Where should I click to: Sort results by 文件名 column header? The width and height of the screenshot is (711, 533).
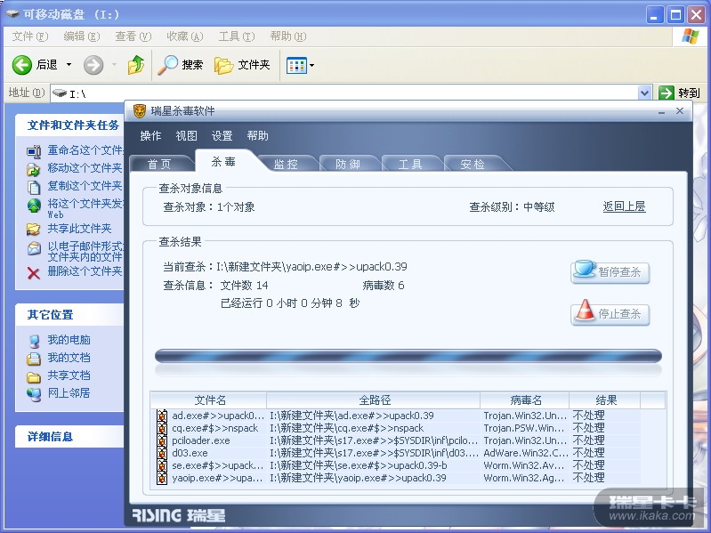209,400
